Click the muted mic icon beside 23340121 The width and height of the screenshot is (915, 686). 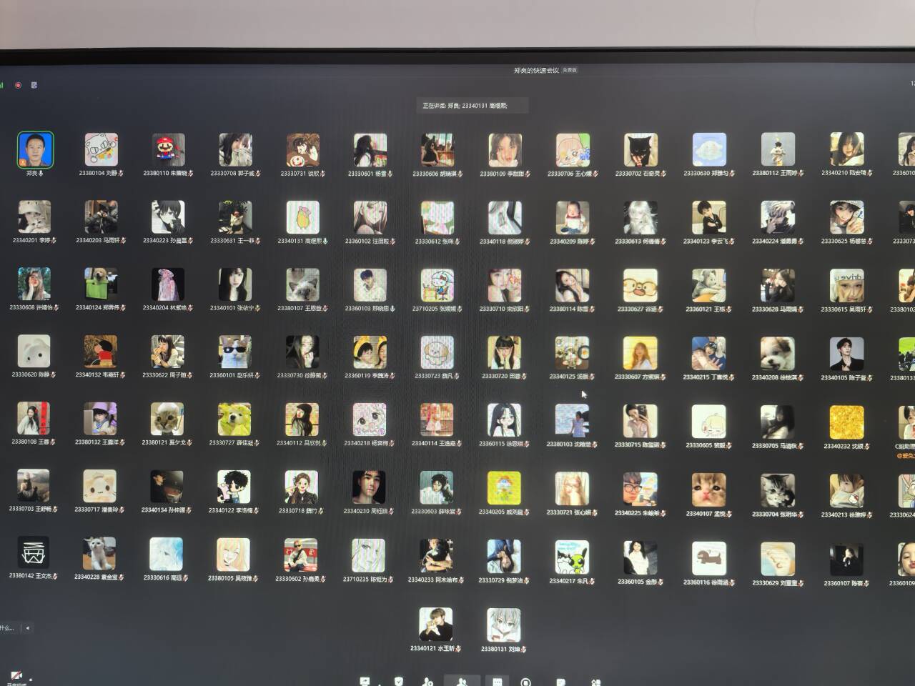(458, 649)
